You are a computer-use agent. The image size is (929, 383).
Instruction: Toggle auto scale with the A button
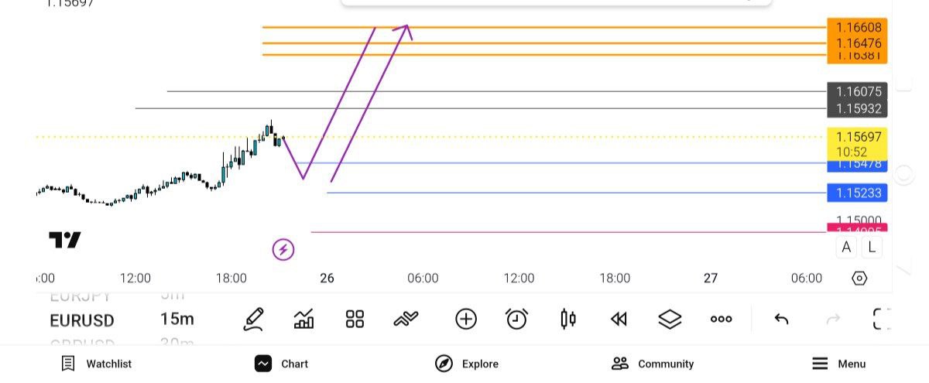pyautogui.click(x=846, y=248)
